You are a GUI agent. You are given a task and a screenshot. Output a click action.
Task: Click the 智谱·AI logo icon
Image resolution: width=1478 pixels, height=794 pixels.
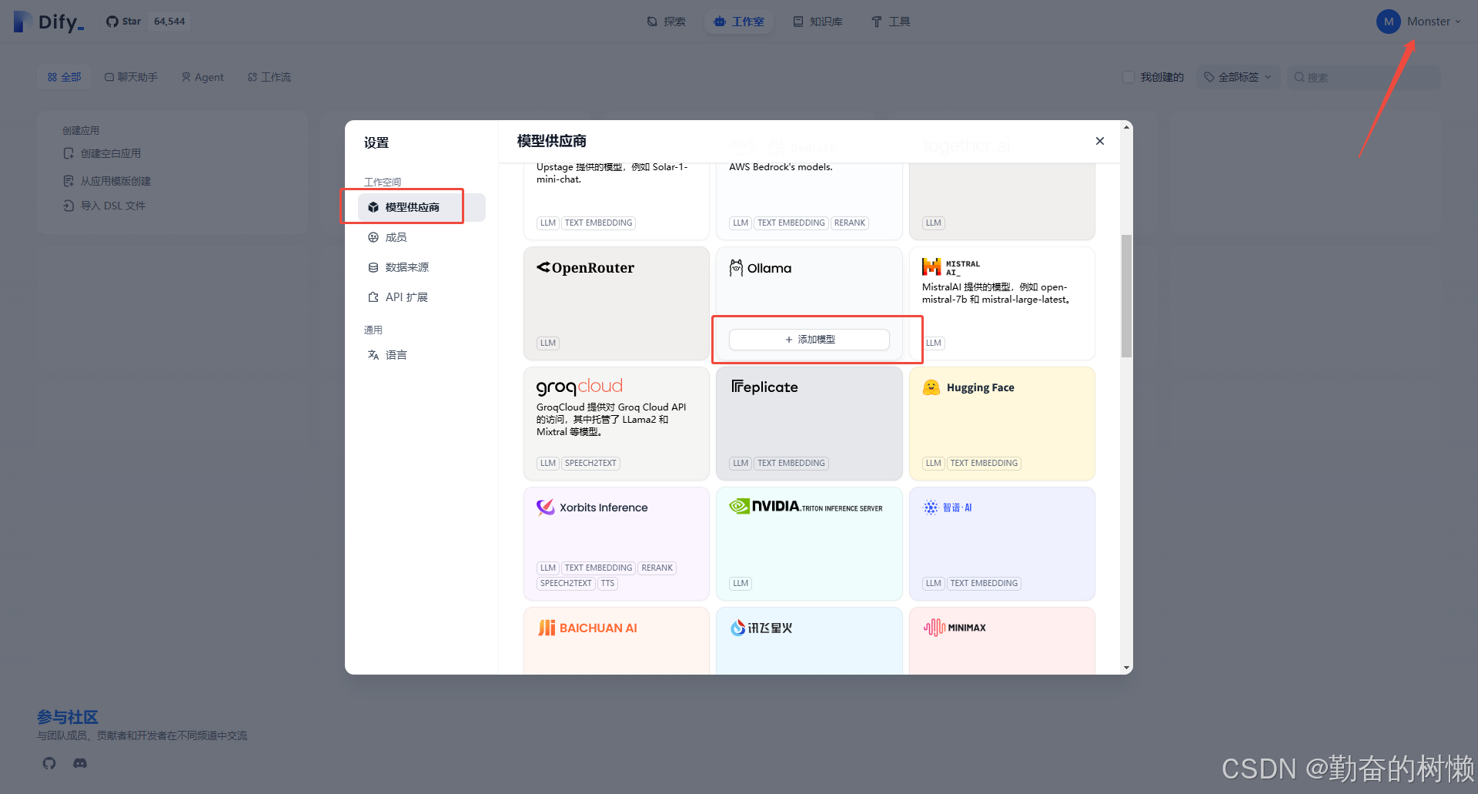point(931,508)
